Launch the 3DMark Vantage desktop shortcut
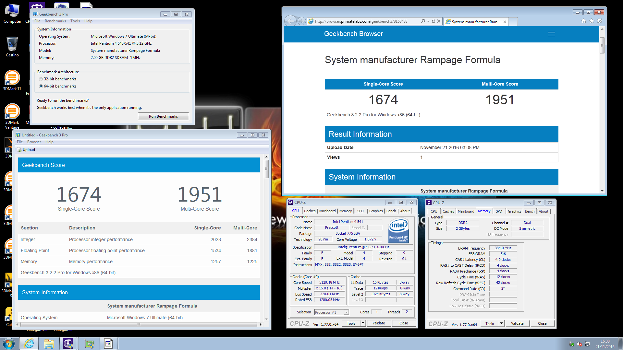This screenshot has height=350, width=623. tap(12, 116)
